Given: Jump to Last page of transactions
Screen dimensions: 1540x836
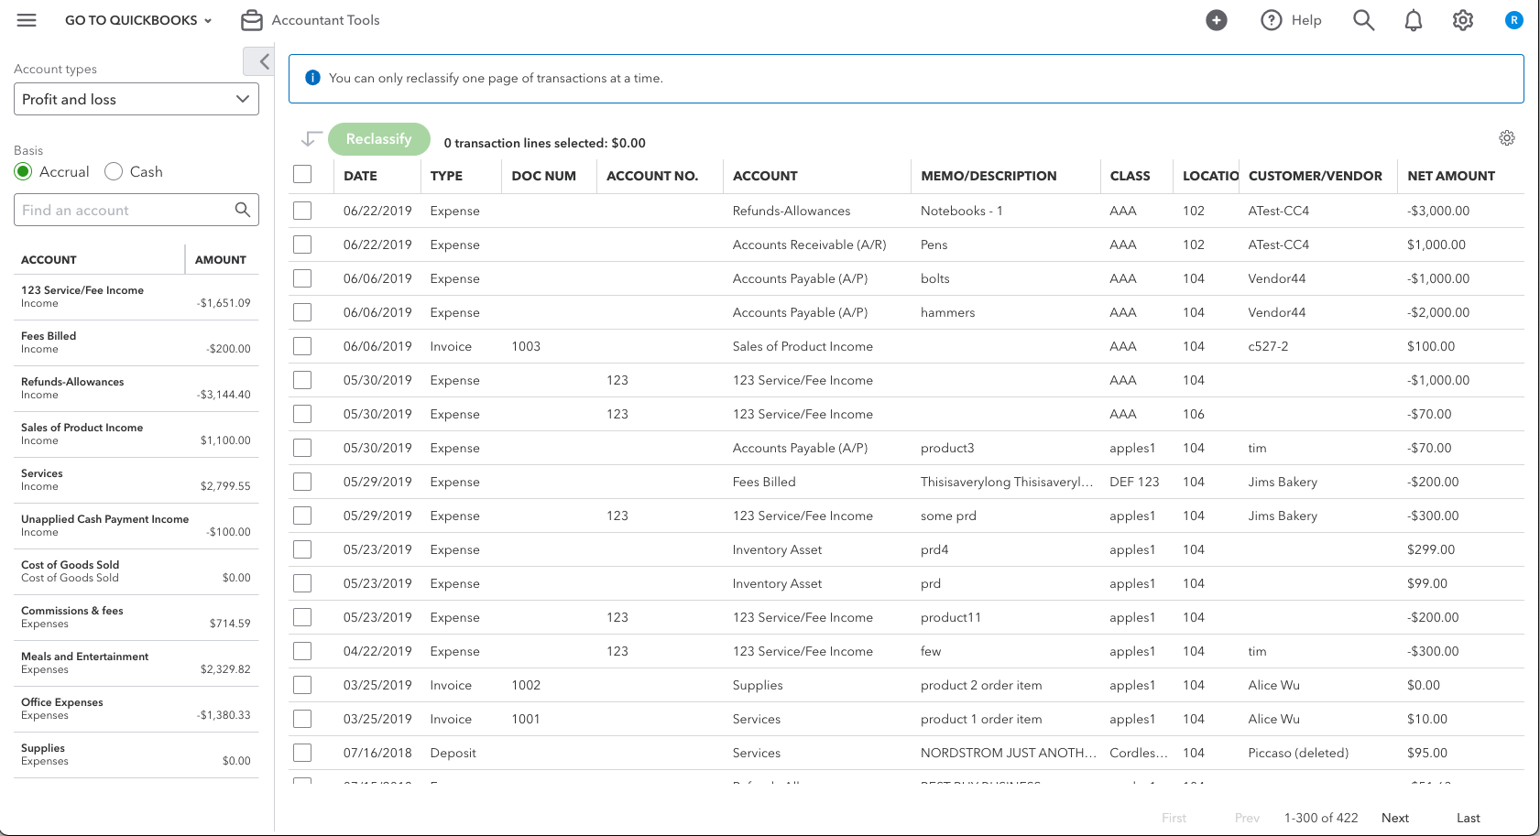Looking at the screenshot, I should pyautogui.click(x=1469, y=818).
